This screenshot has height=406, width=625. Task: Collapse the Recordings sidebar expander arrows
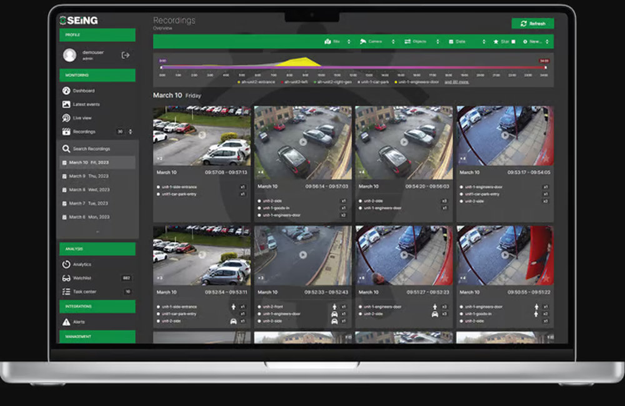[131, 131]
